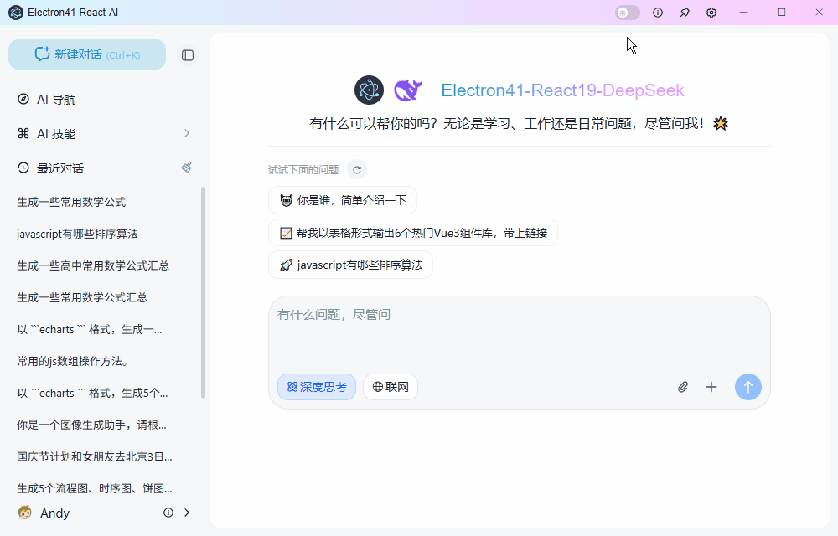Toggle 深度思考 deep thinking mode

tap(317, 387)
